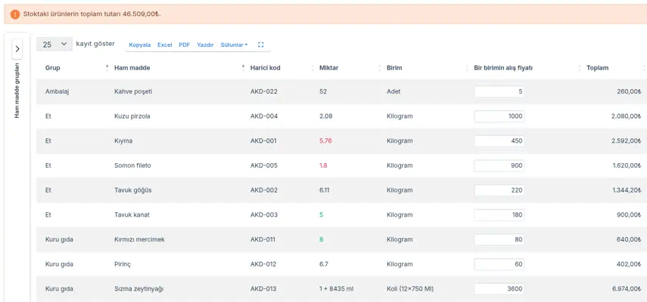
Task: Export table via PDF button
Action: [x=184, y=45]
